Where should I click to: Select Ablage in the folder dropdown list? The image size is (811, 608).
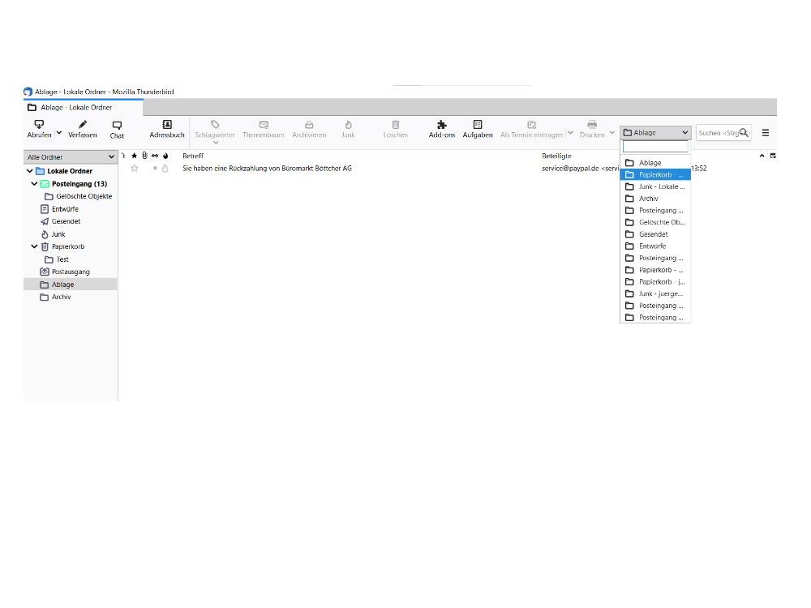click(x=655, y=163)
